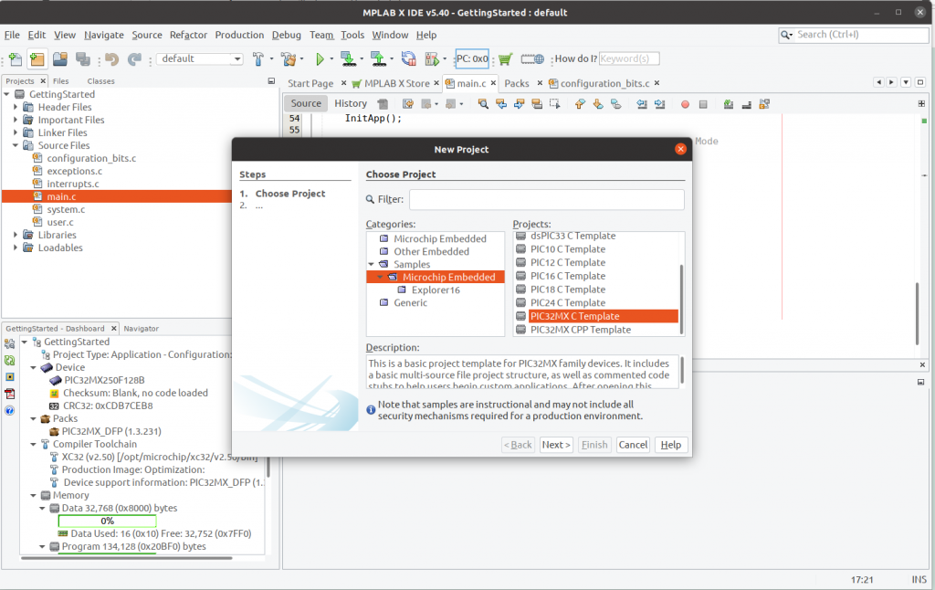Click the Search (Ctrl+I) box

click(x=854, y=35)
